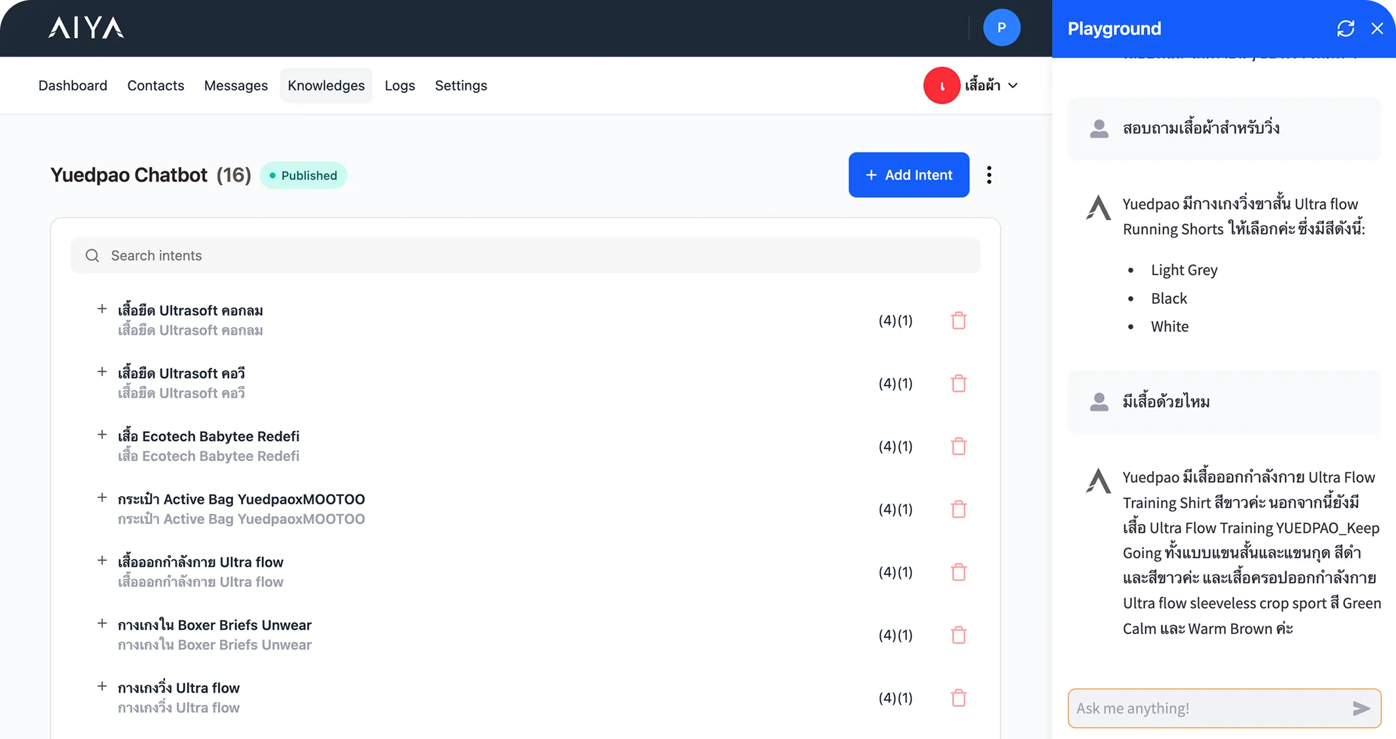1396x739 pixels.
Task: Click the AIYA logo
Action: pos(85,28)
